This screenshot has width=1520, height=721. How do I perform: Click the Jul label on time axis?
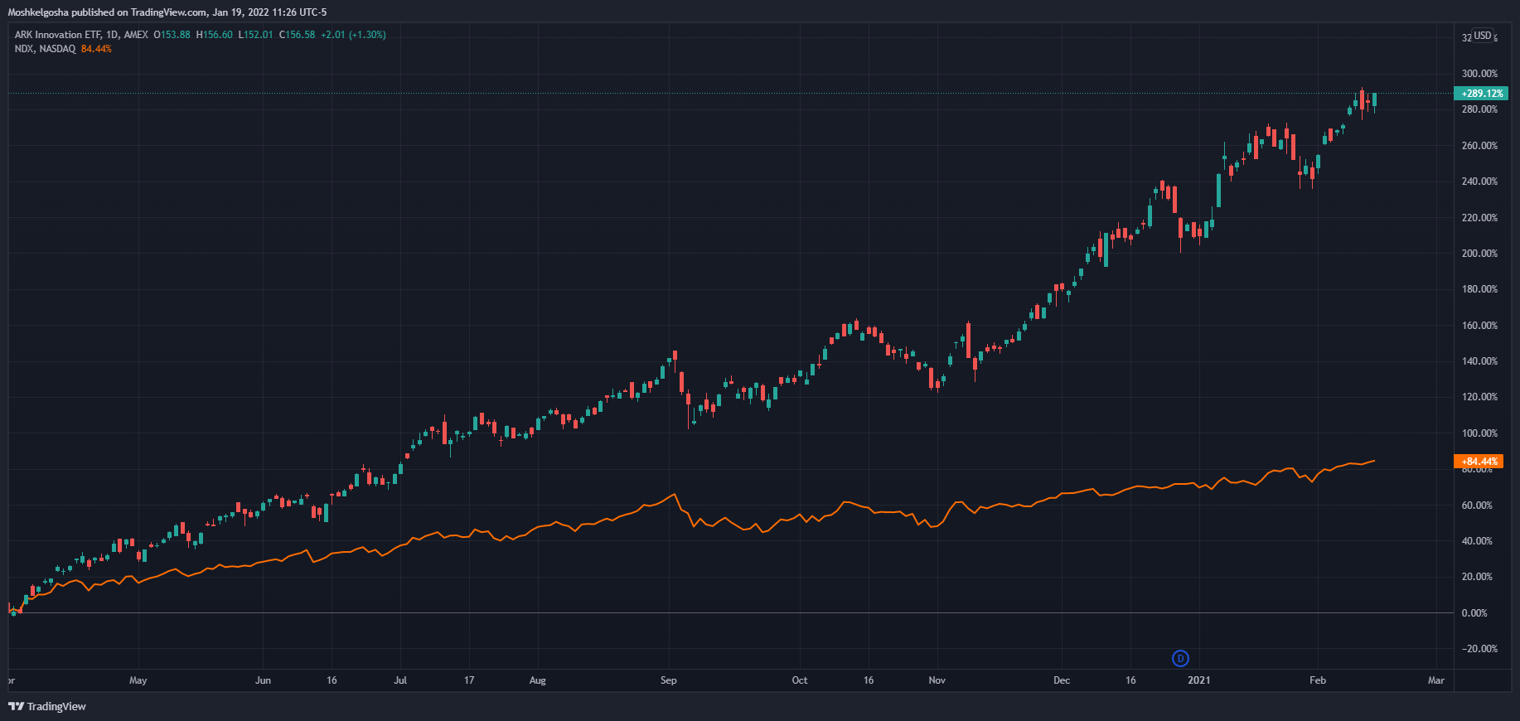click(400, 680)
